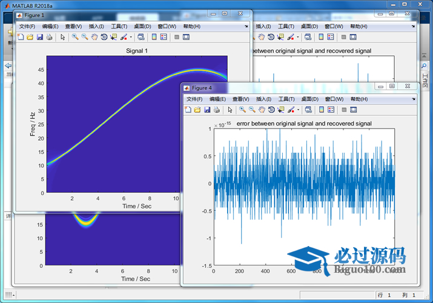Open 插入(I) menu in Figure 1
Viewport: 433px width, 303px height.
96,27
